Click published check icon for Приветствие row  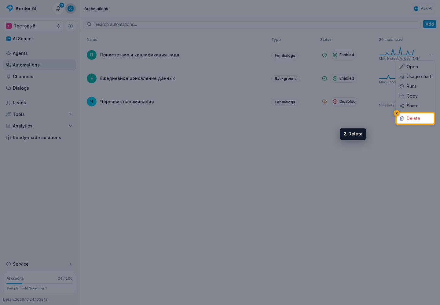(x=324, y=55)
